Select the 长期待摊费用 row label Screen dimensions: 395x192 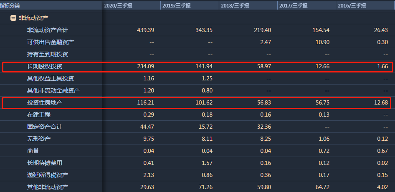pyautogui.click(x=45, y=163)
